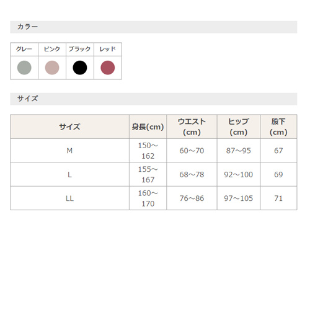Image resolution: width=310 pixels, height=310 pixels.
Task: Choose the black color swatch circle
Action: (x=80, y=68)
